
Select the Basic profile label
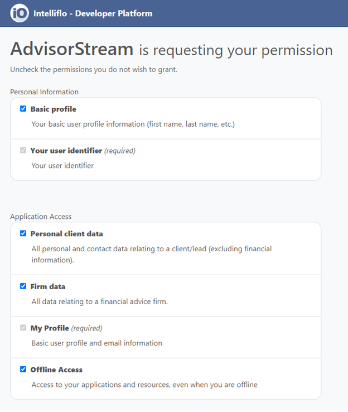[x=54, y=109]
